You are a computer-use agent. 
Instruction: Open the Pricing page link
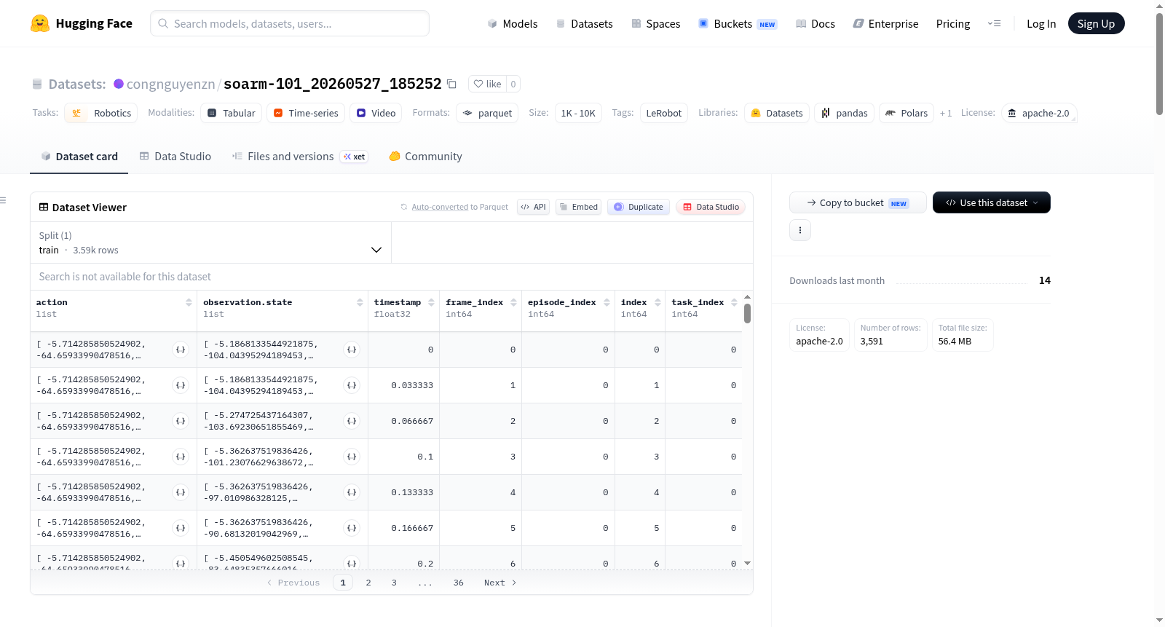tap(953, 23)
